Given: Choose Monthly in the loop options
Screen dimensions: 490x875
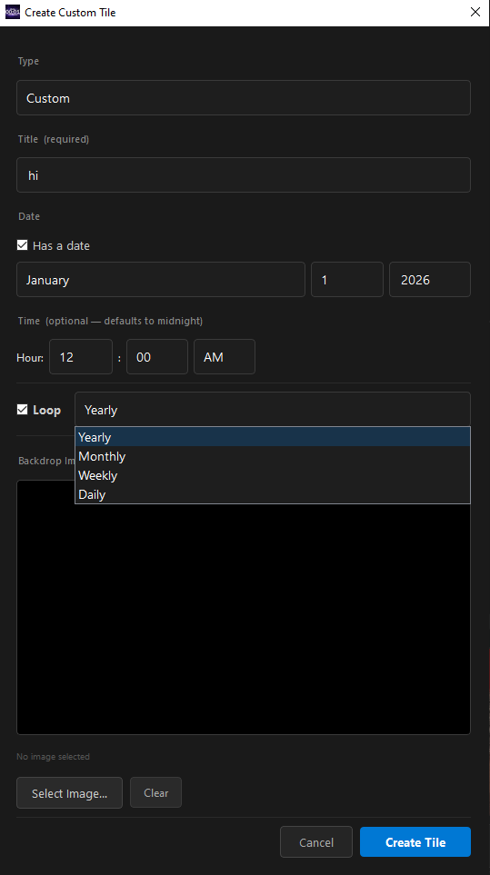Looking at the screenshot, I should pyautogui.click(x=273, y=456).
